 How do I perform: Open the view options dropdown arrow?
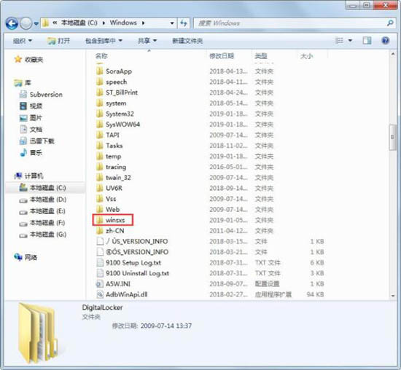tap(350, 41)
